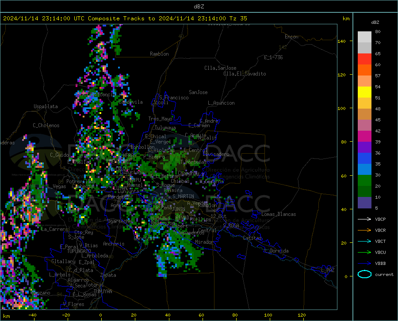Click the cyan 'current' ellipse symbol
398x321 pixels.
(x=364, y=274)
